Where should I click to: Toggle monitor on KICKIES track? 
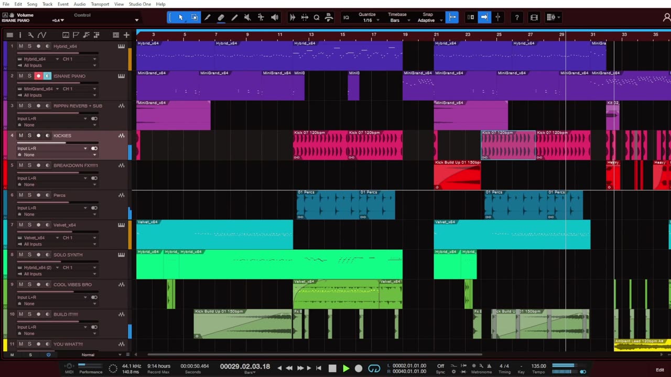tap(47, 136)
